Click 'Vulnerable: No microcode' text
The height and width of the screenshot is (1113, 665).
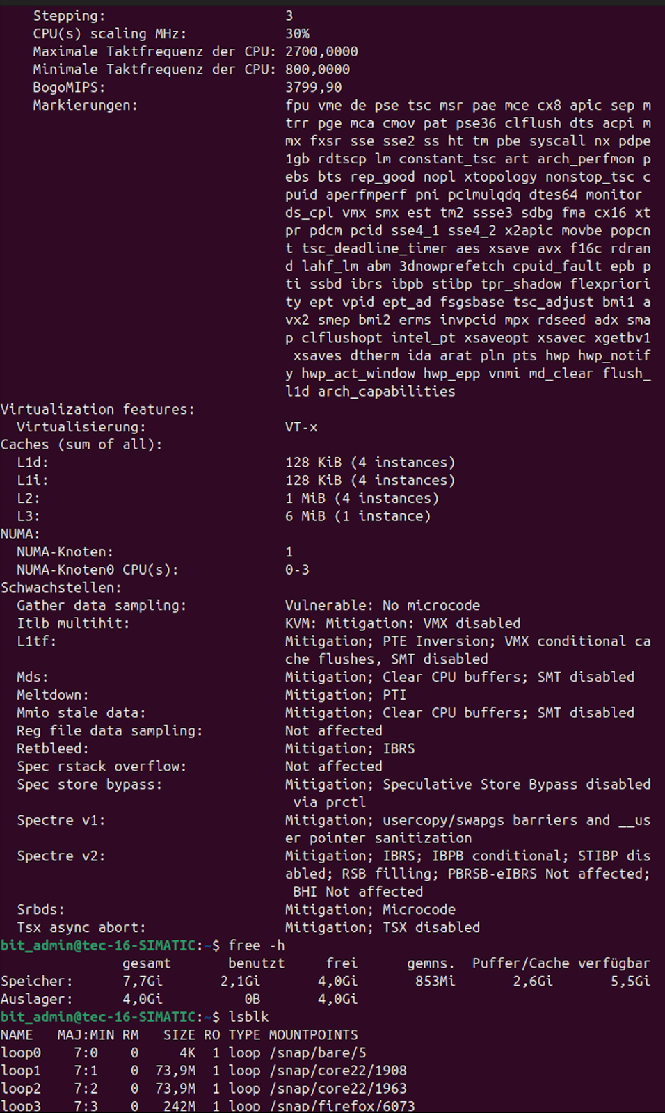382,606
